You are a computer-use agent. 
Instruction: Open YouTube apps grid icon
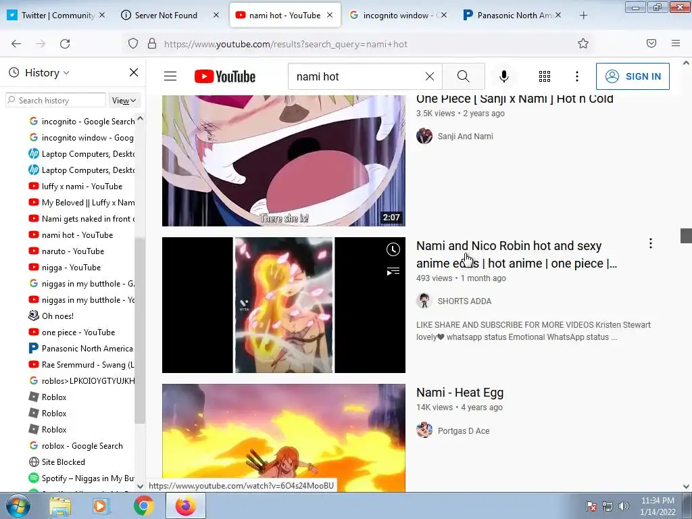tap(545, 76)
